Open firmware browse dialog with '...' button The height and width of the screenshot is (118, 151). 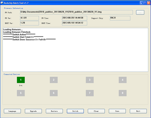tap(140, 12)
